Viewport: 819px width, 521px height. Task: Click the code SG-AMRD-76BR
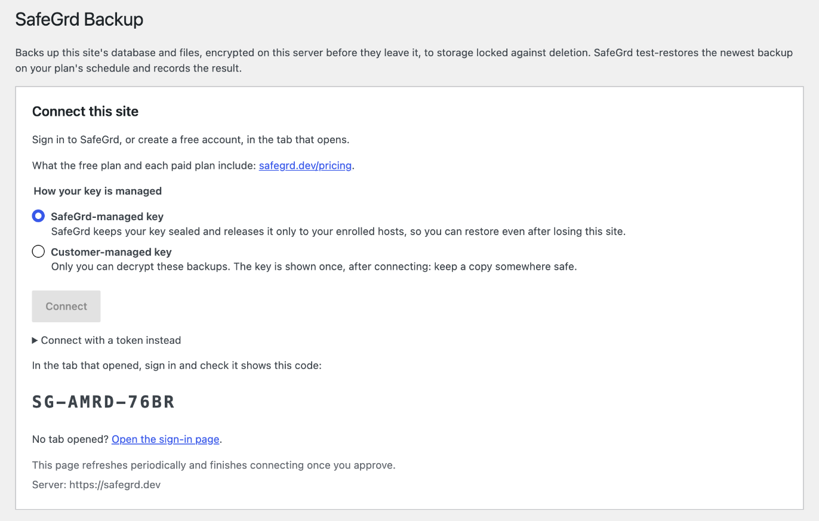tap(103, 402)
